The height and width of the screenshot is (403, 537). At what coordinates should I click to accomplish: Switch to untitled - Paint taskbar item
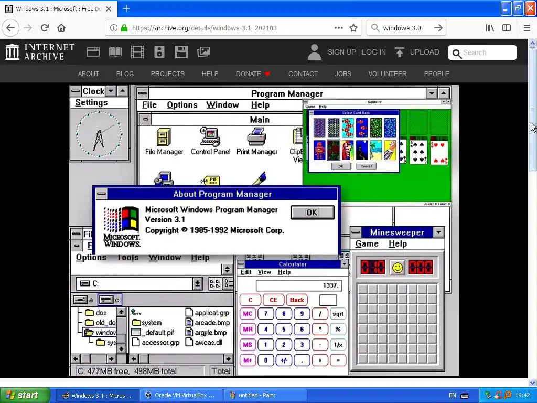265,395
